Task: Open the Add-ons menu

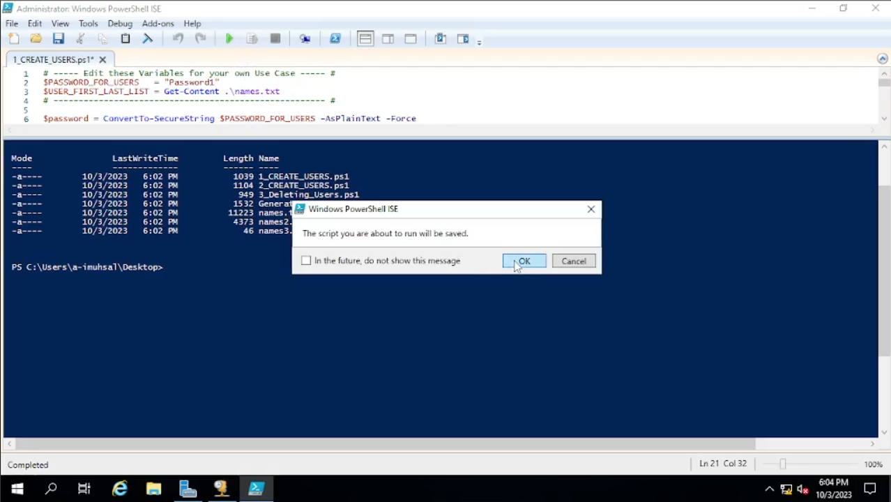Action: point(158,24)
